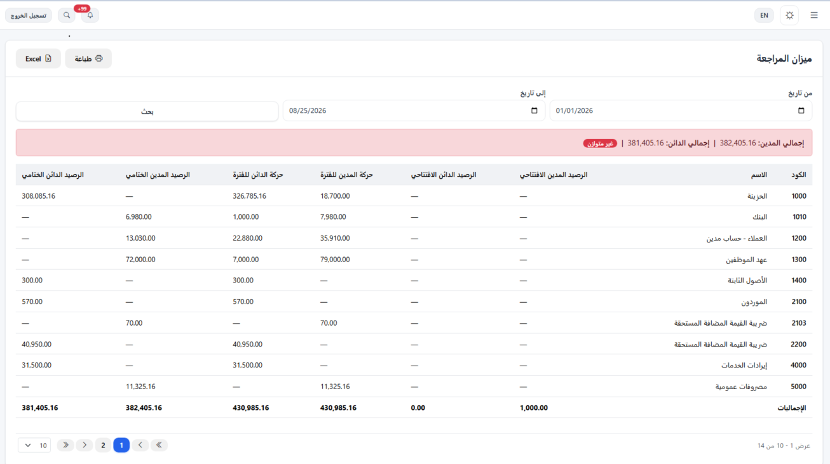Click حركة المدين للفترة column header

click(346, 175)
